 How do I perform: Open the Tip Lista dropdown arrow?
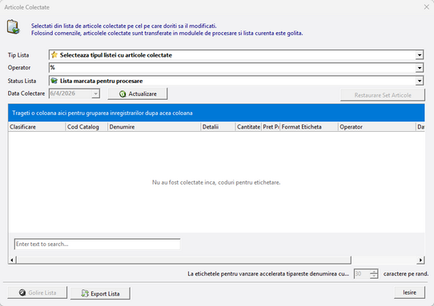coord(420,55)
